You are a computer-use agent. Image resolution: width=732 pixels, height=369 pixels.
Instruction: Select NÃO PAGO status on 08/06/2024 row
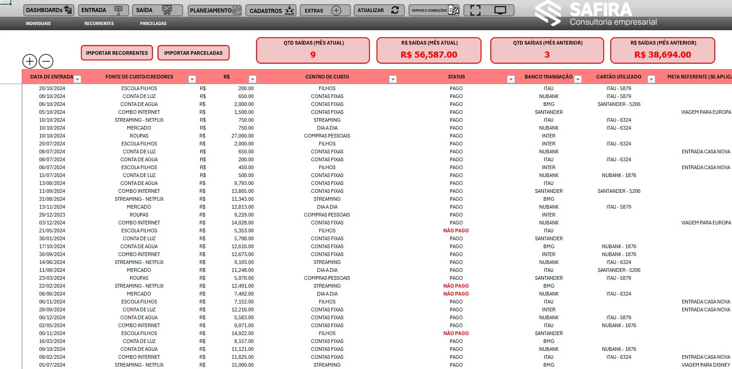point(456,294)
